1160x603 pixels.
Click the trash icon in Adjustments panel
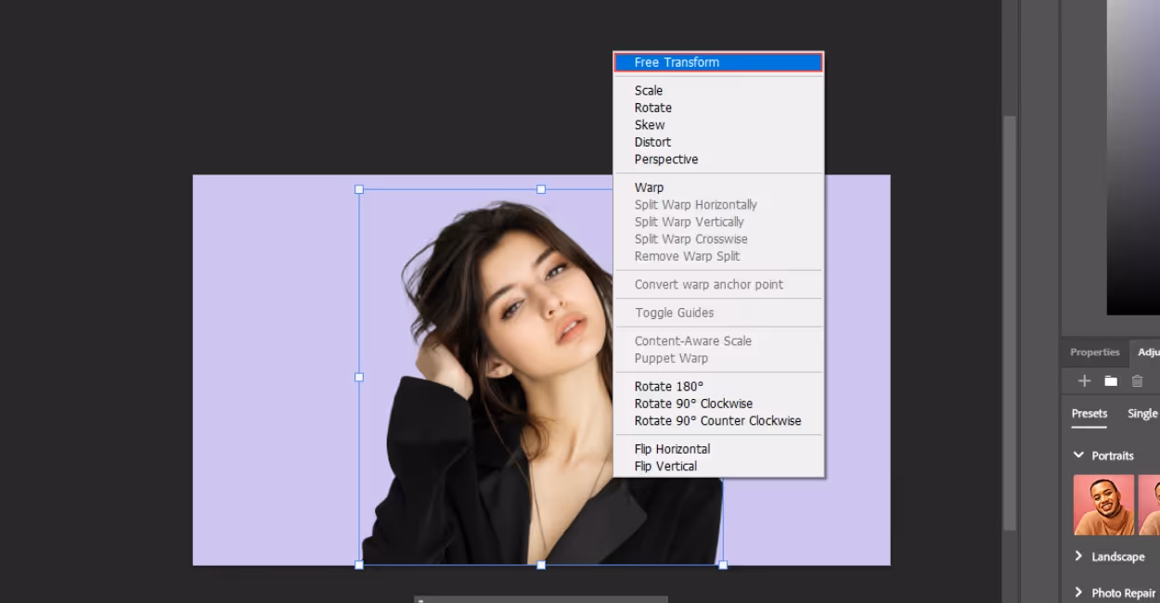pyautogui.click(x=1137, y=381)
